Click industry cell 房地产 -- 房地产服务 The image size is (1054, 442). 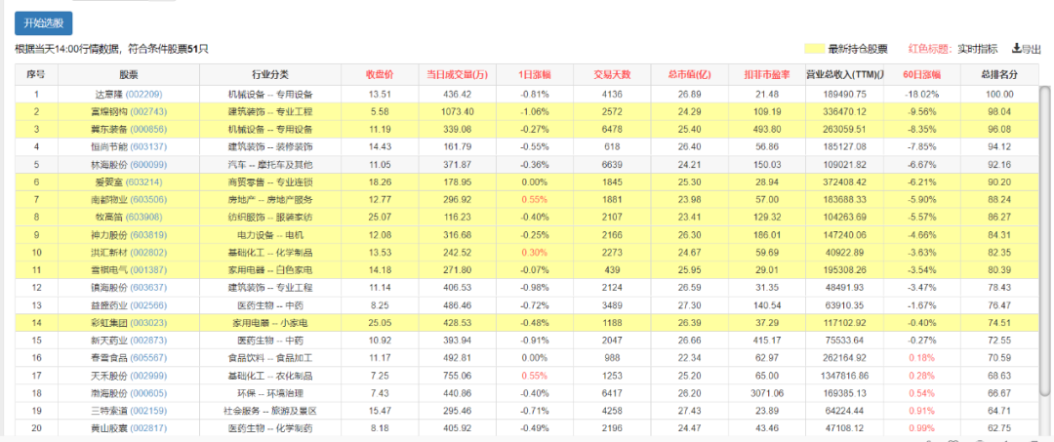[x=271, y=199]
